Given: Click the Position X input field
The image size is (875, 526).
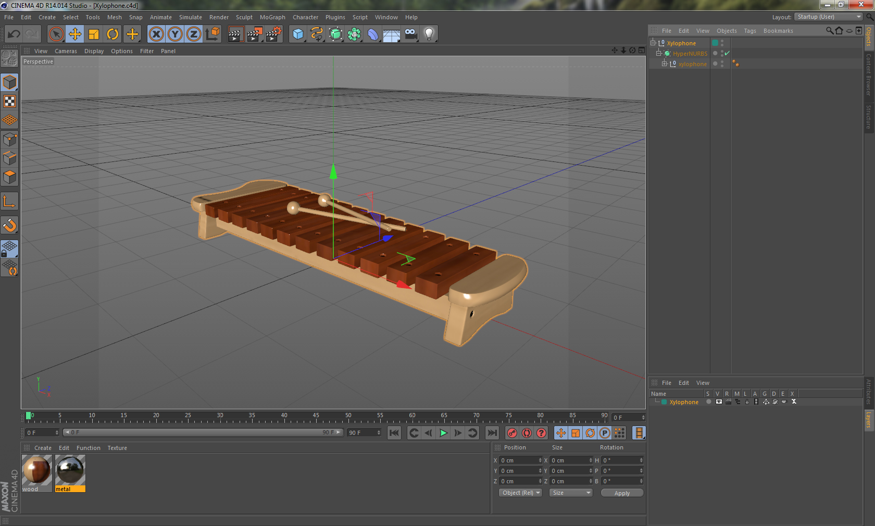Looking at the screenshot, I should [521, 460].
